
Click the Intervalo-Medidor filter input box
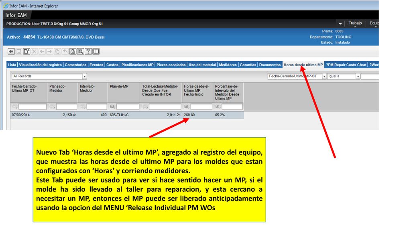tap(97, 107)
